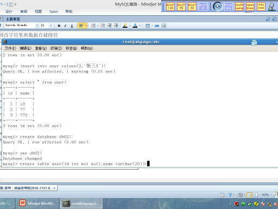Screen dimensions: 278x209
Task: Click the Quality 100 recorder button
Action: (170, 7)
